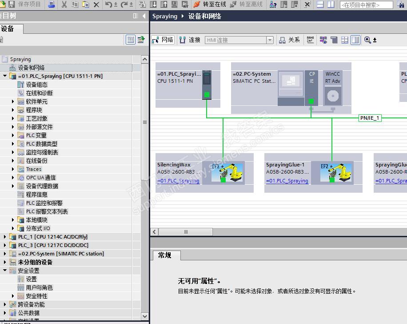Click network view horizontal scroll left arrow
The width and height of the screenshot is (407, 324).
[155, 232]
